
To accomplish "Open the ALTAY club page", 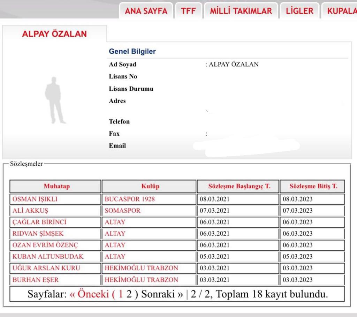I will [x=115, y=222].
